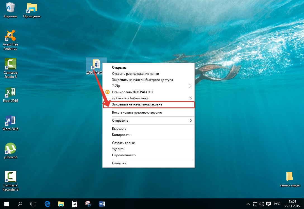Click the volume speaker tray icon
The image size is (304, 209).
click(x=262, y=204)
